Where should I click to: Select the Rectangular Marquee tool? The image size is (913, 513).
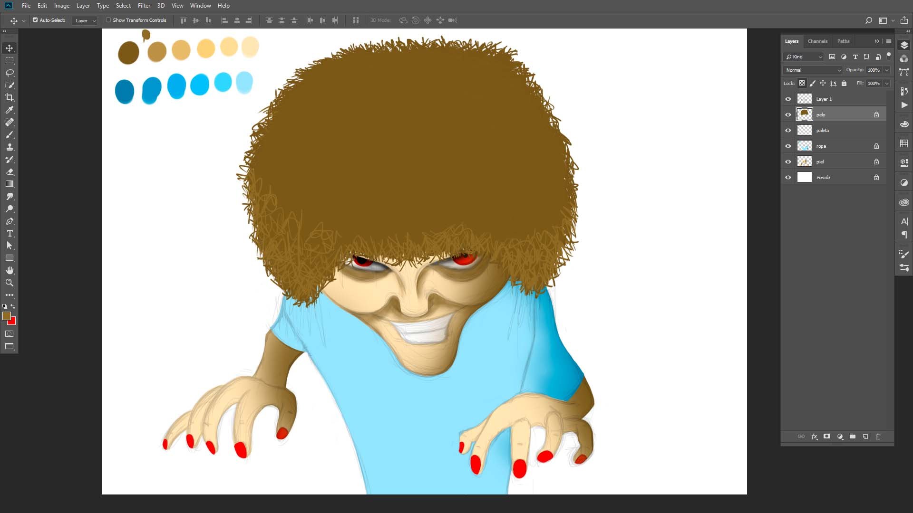(10, 60)
